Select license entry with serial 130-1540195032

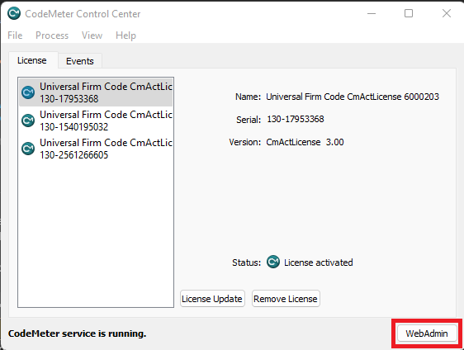pyautogui.click(x=96, y=121)
